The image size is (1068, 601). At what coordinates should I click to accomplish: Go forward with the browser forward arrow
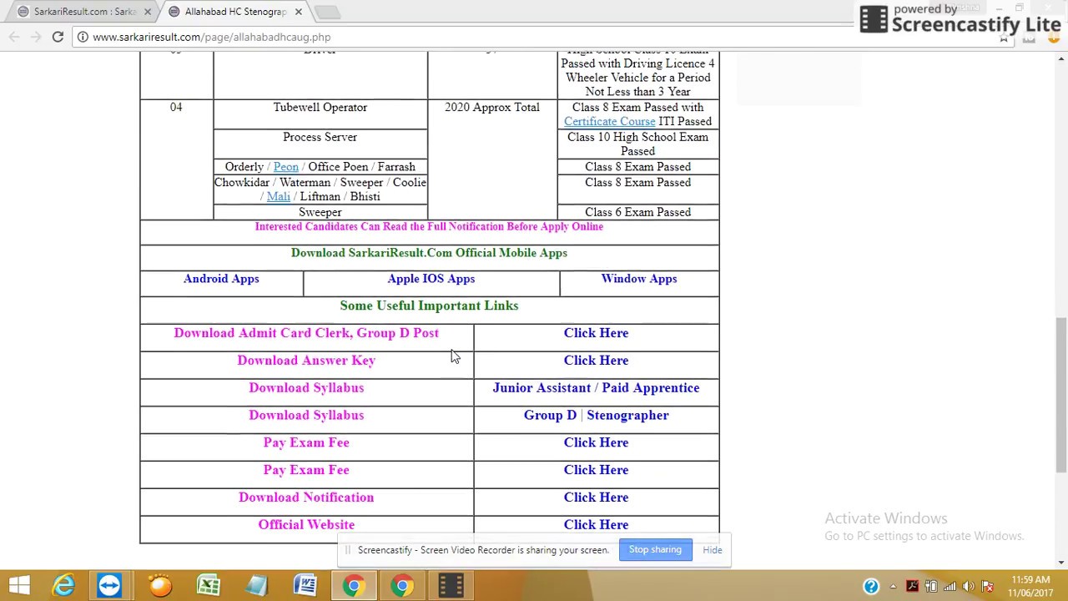(x=36, y=37)
